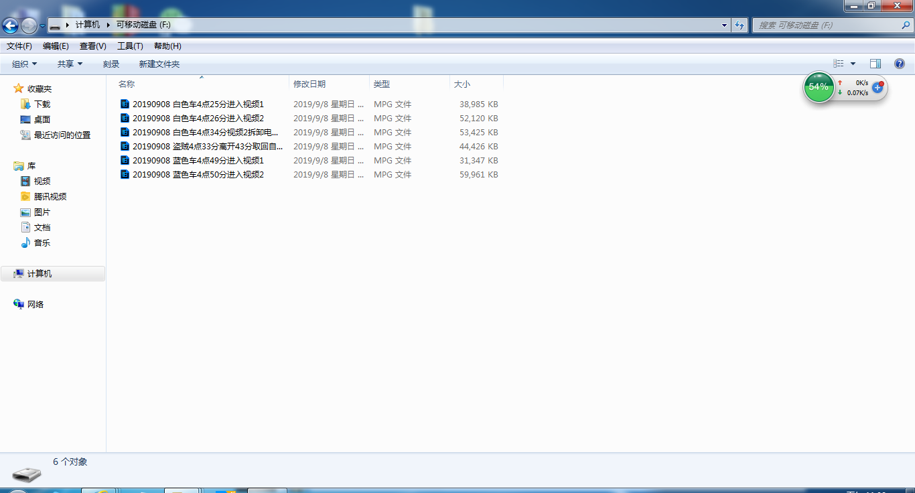Select 音乐 library in sidebar
Image resolution: width=915 pixels, height=493 pixels.
pos(42,243)
